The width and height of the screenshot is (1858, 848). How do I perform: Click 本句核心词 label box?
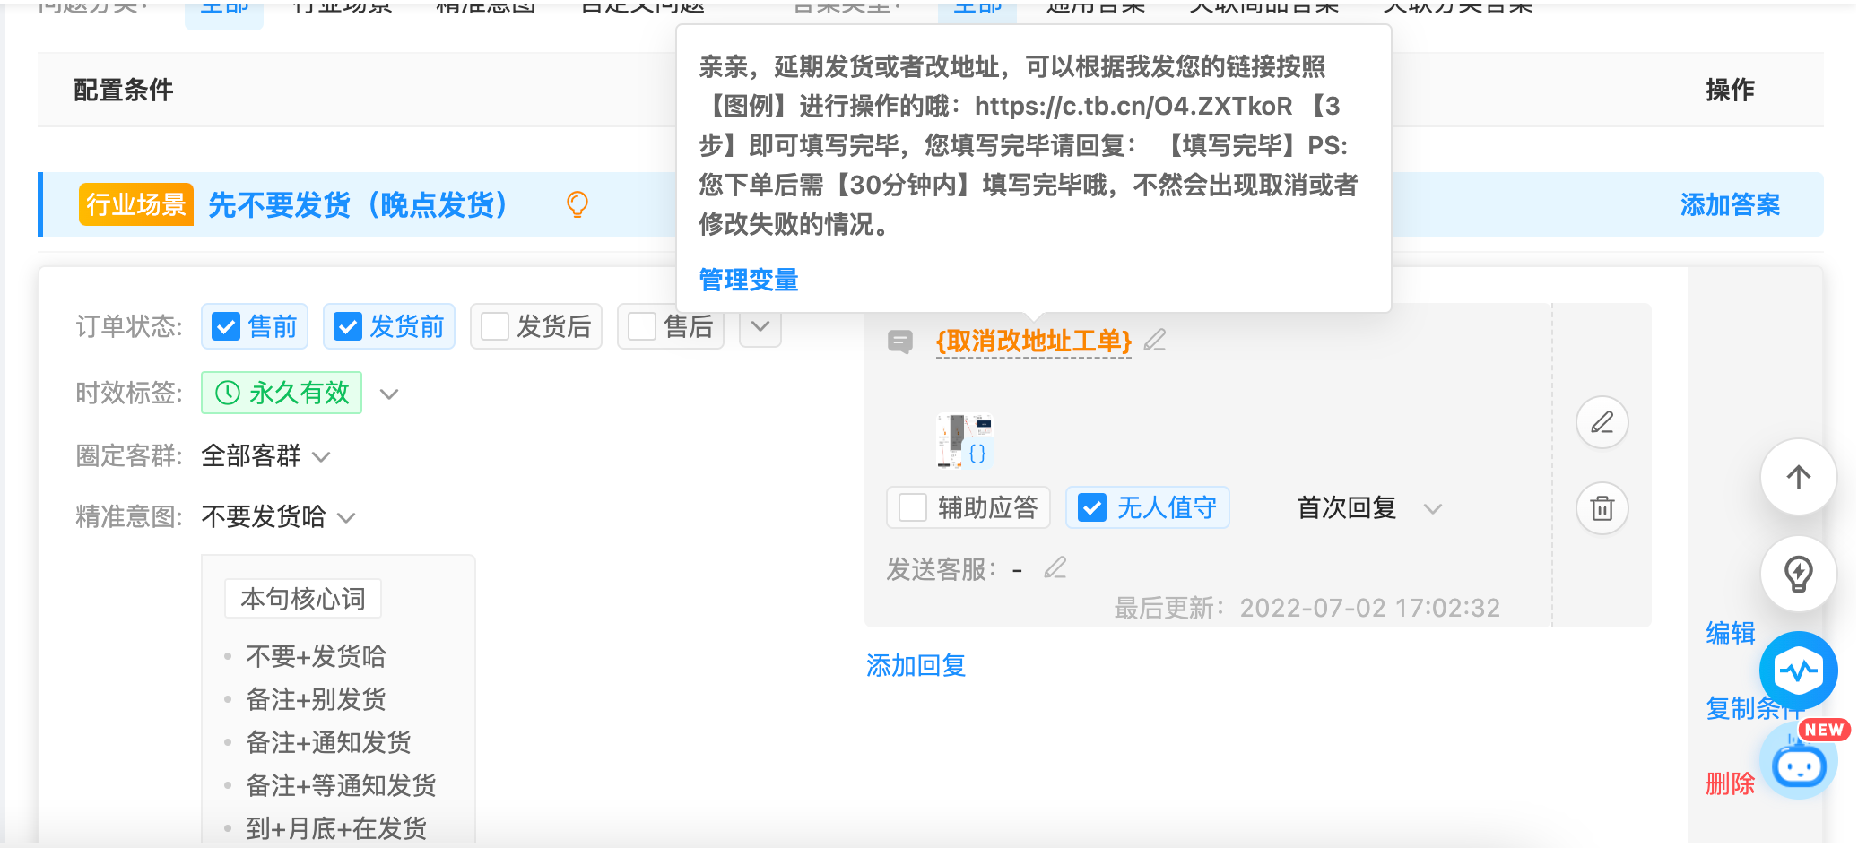[303, 599]
